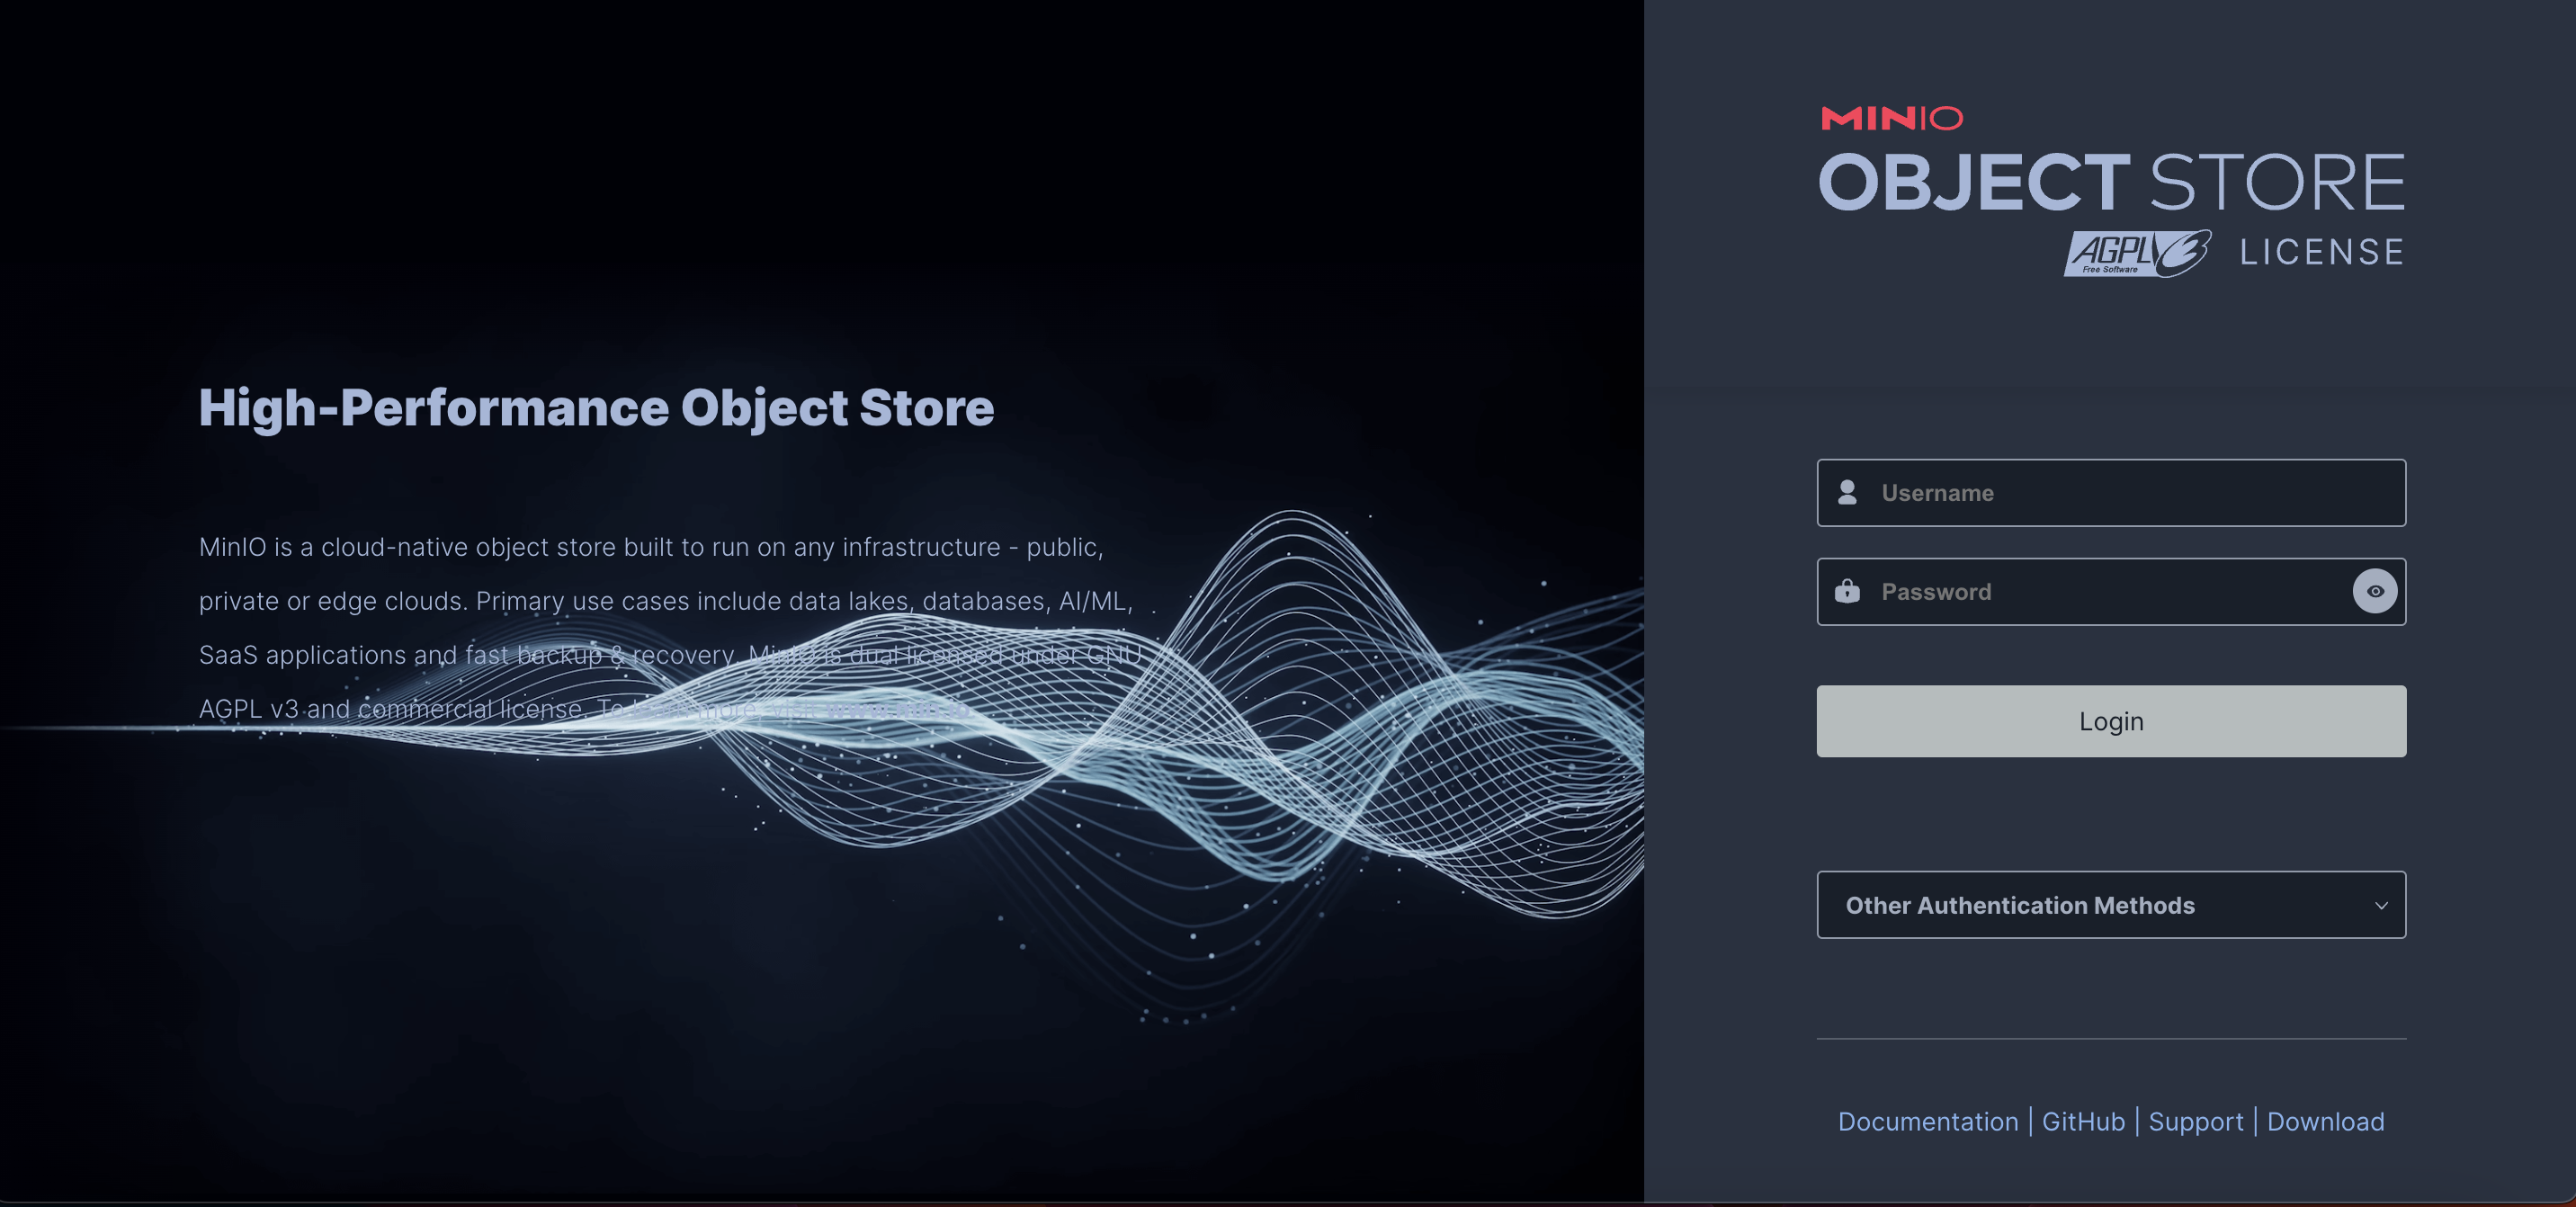Click the OBJECT STORE title text

coord(2110,183)
